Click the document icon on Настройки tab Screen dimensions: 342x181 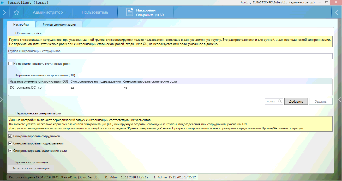[x=130, y=12]
